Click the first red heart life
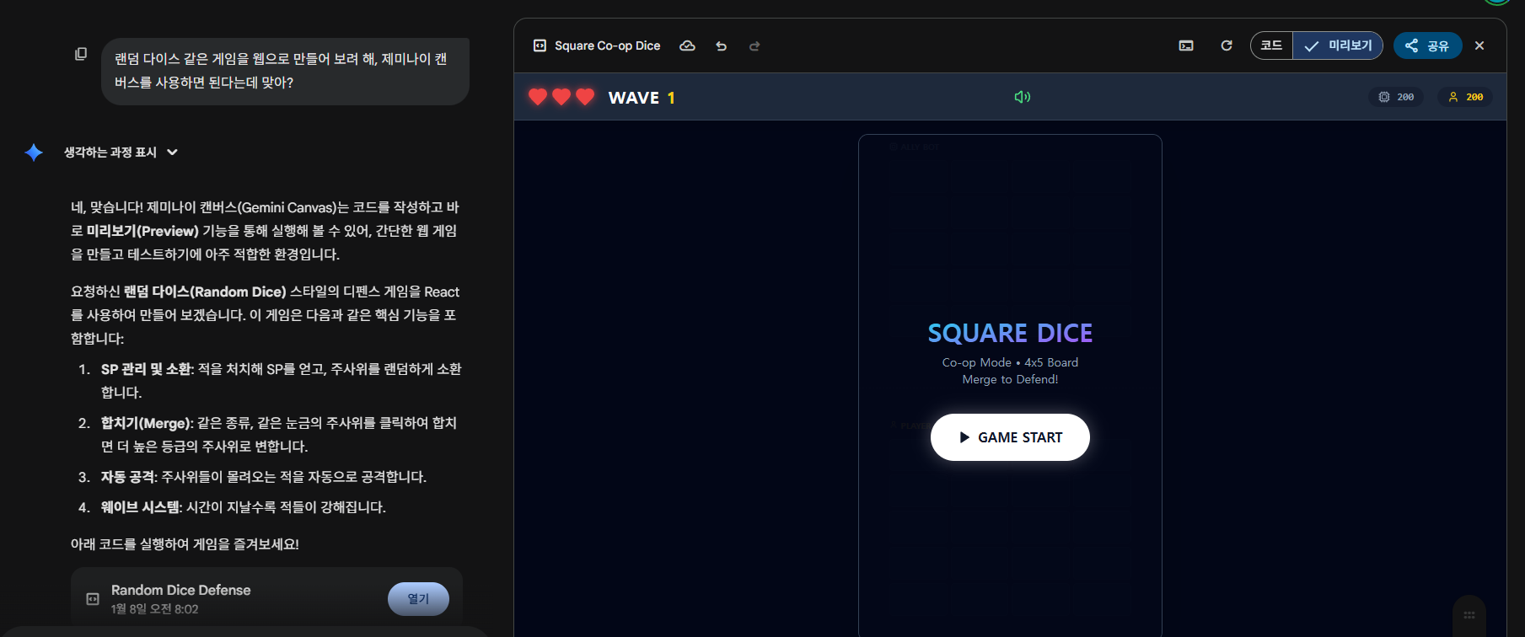Viewport: 1525px width, 637px height. [538, 97]
